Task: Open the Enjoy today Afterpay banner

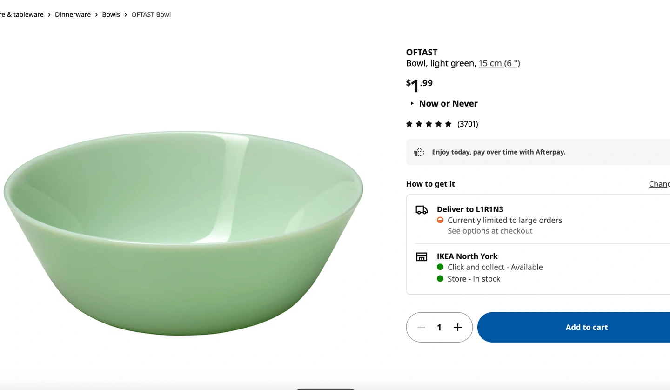Action: click(x=498, y=152)
